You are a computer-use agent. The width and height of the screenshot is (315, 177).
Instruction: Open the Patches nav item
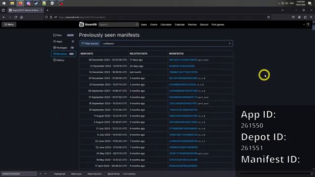(x=192, y=25)
